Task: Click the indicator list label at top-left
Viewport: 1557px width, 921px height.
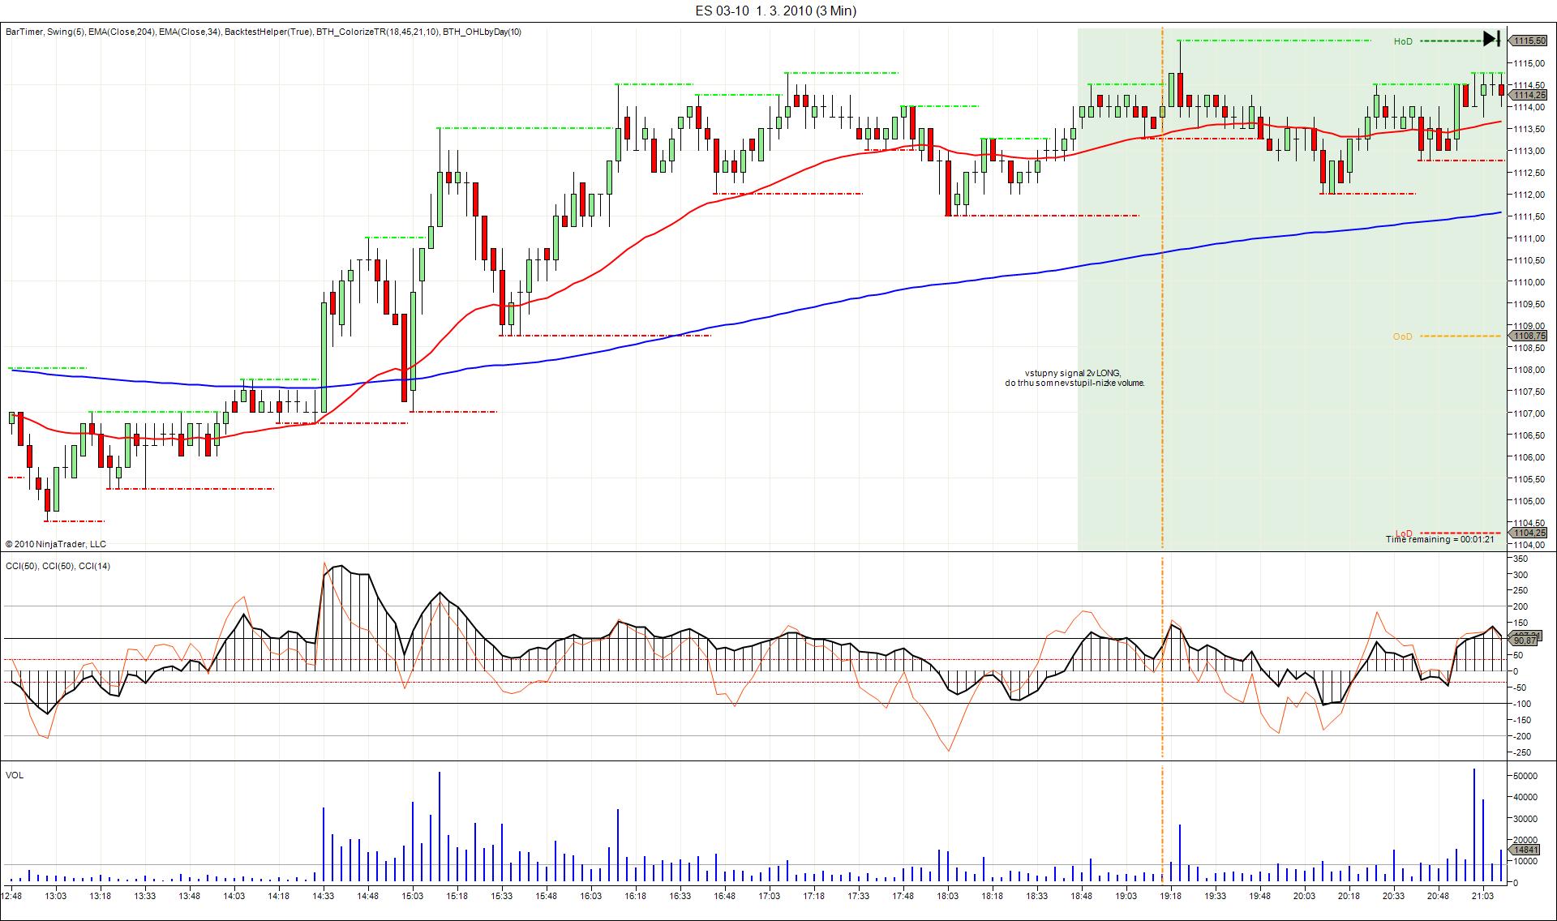Action: coord(264,32)
